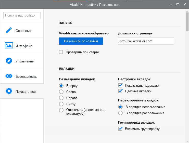189x143 pixels.
Task: Select Слева tab placement radio button
Action: [x=61, y=92]
